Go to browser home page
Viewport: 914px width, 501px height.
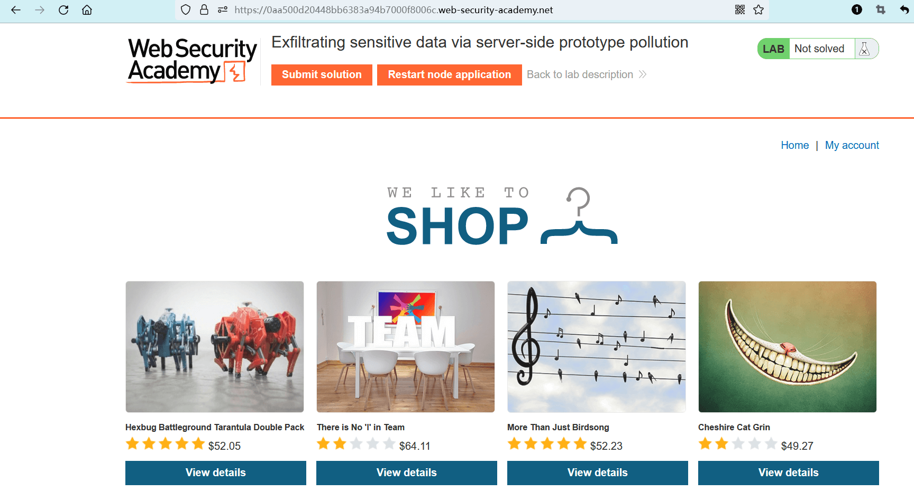[87, 10]
